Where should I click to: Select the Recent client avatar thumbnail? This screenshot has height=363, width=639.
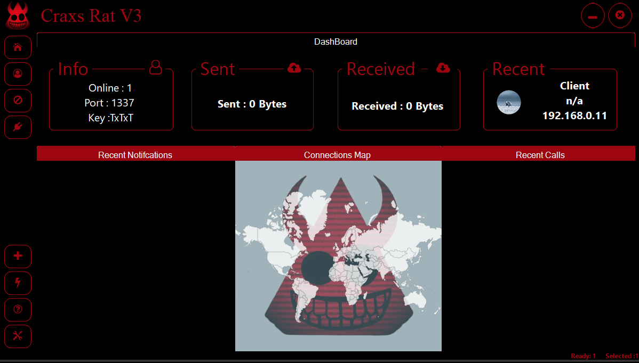509,102
